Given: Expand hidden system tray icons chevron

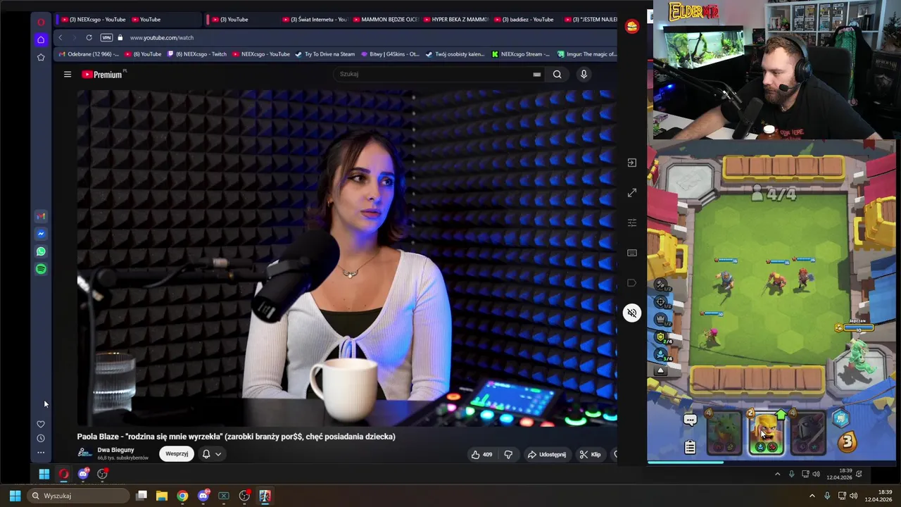Looking at the screenshot, I should 812,496.
